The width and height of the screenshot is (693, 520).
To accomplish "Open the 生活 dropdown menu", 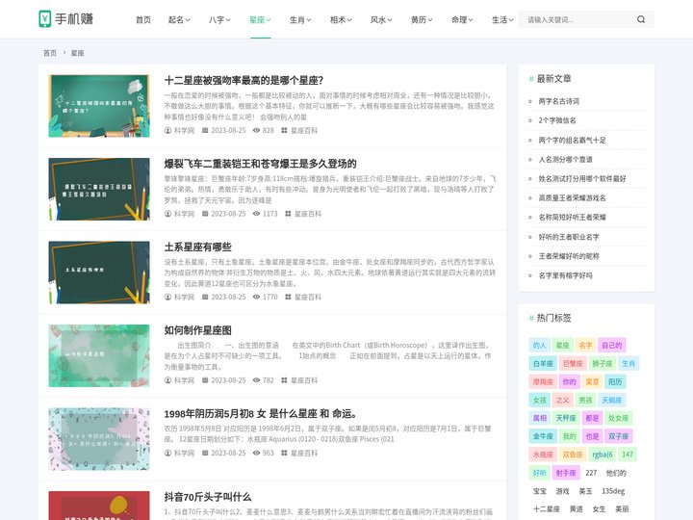I will [x=502, y=20].
